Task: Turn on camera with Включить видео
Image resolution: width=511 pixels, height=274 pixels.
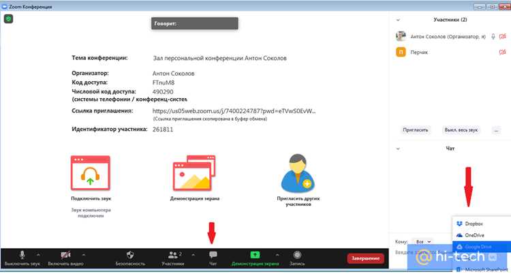Action: (x=65, y=255)
